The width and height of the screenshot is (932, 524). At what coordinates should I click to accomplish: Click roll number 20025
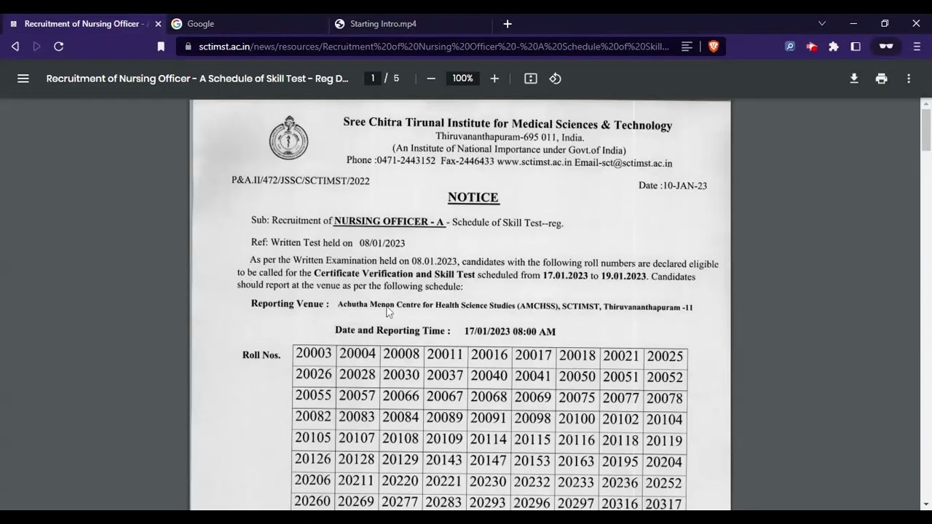tap(665, 356)
